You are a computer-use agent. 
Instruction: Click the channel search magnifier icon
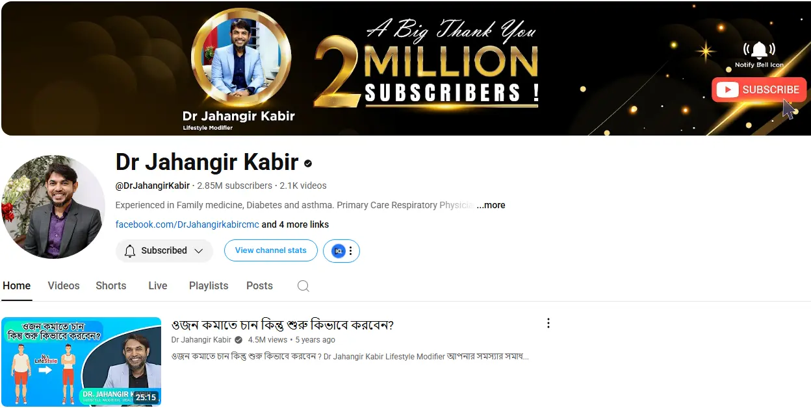(x=303, y=286)
